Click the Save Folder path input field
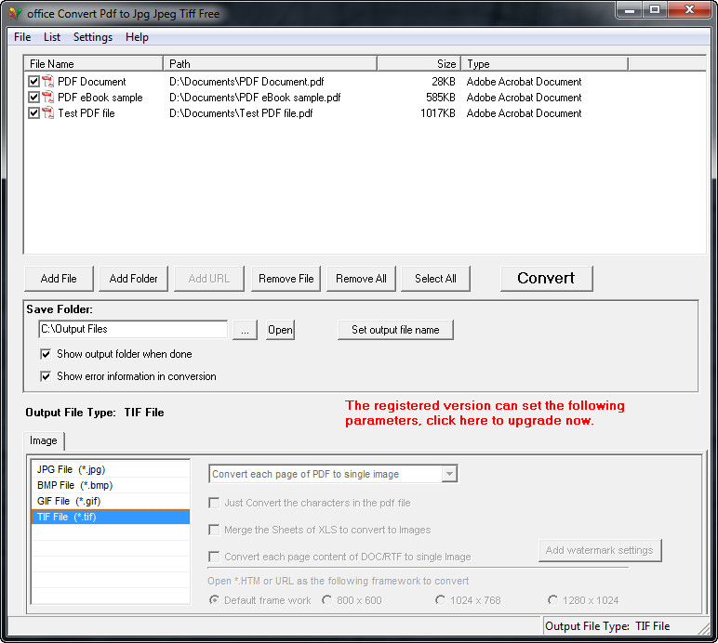 (x=133, y=329)
